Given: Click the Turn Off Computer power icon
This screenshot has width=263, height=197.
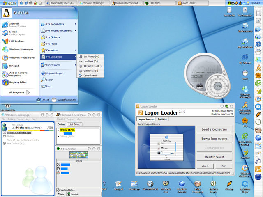Looking at the screenshot, I should click(x=54, y=100).
